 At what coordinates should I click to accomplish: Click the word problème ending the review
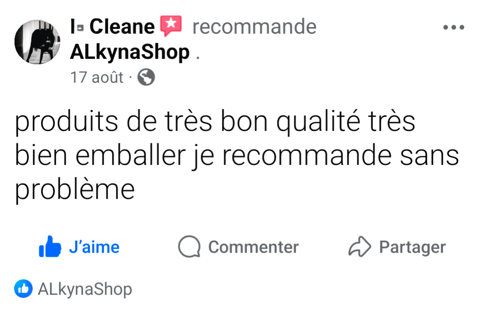(75, 190)
